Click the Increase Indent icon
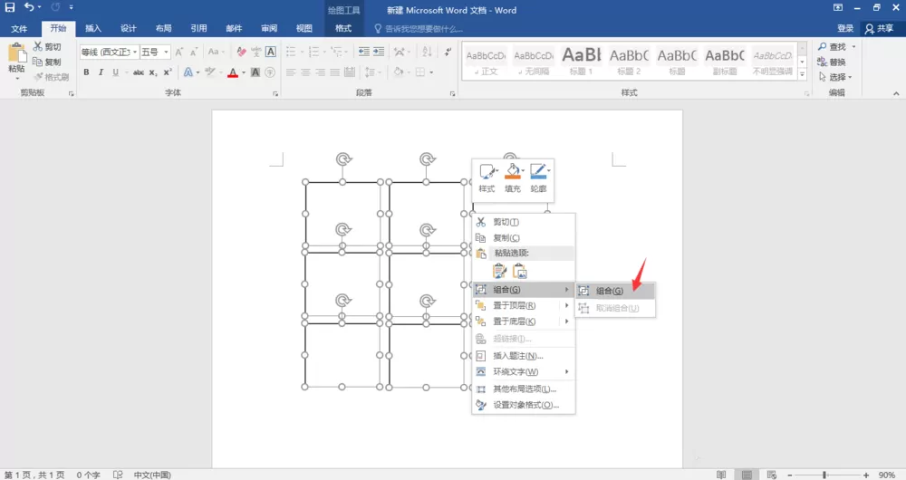The image size is (906, 480). [x=379, y=52]
